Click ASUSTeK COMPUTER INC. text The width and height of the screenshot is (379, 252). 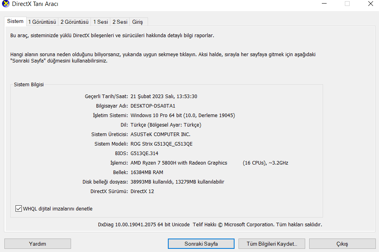[x=160, y=135]
